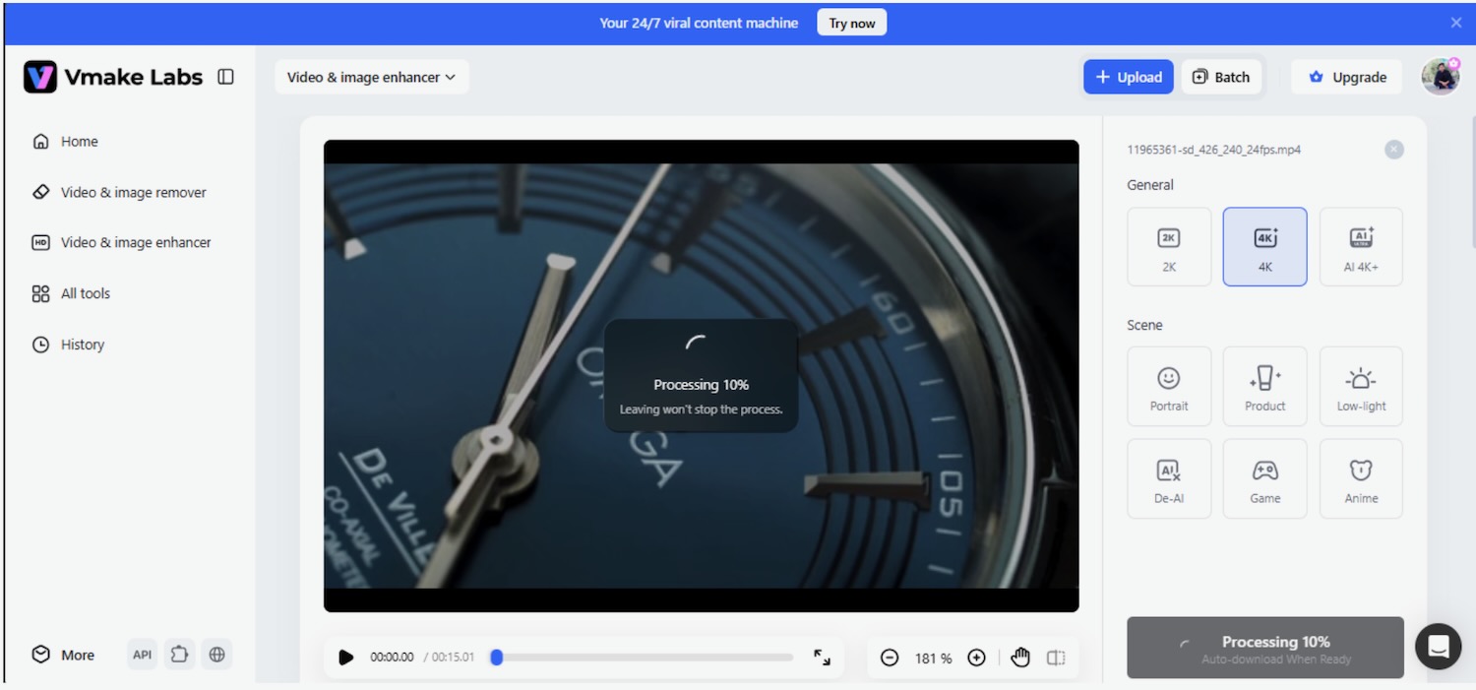Image resolution: width=1476 pixels, height=690 pixels.
Task: Click the video progress track
Action: tap(642, 658)
